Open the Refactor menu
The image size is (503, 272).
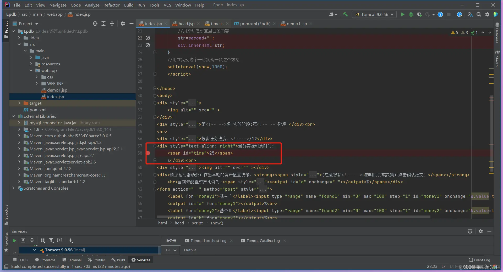(111, 5)
